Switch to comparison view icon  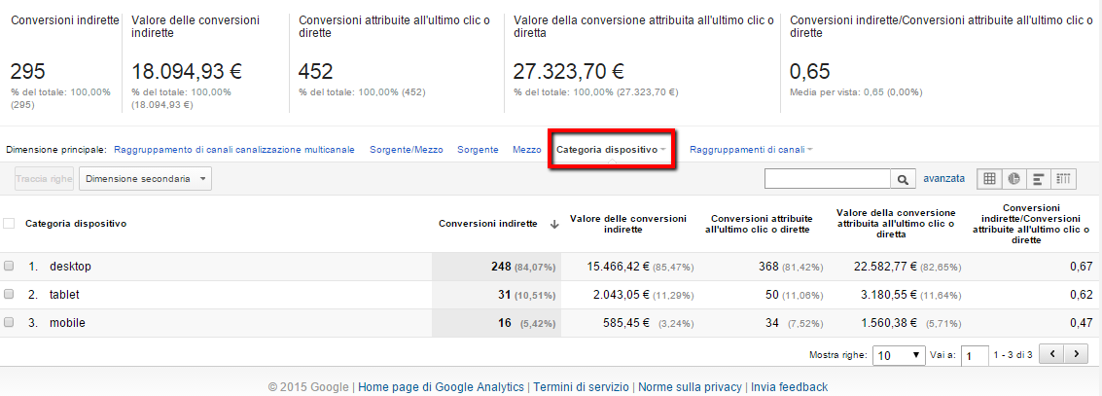1063,179
